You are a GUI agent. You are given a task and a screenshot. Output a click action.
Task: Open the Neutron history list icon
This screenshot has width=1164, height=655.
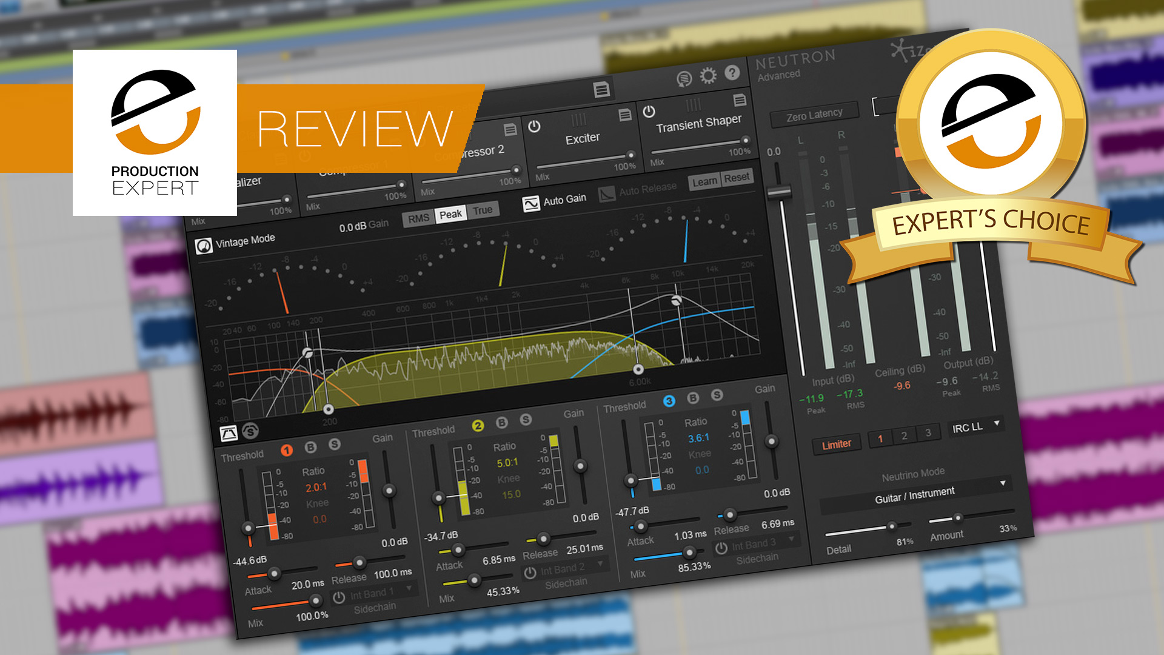point(684,79)
